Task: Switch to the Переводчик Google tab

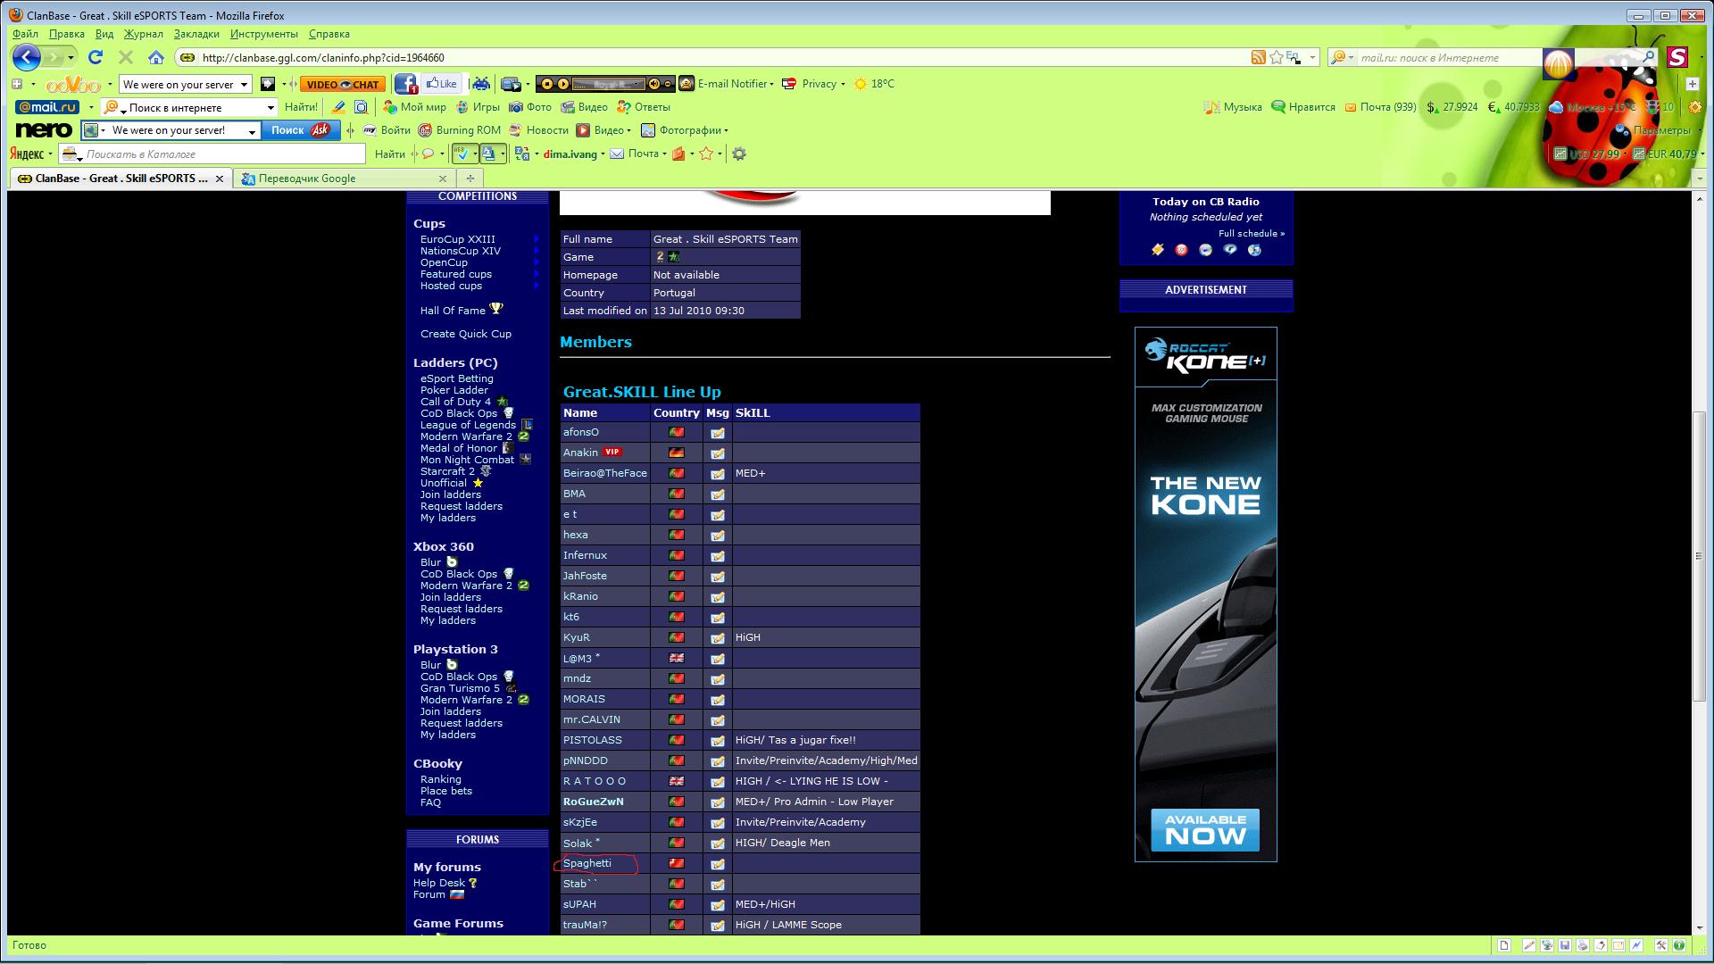Action: [x=307, y=179]
